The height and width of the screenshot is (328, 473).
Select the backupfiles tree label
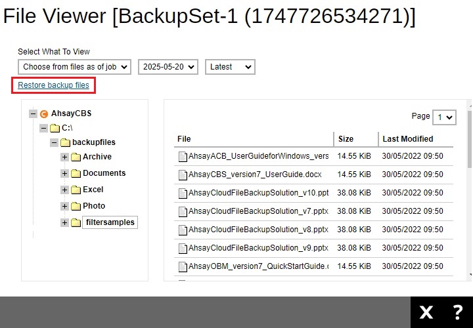pos(94,142)
